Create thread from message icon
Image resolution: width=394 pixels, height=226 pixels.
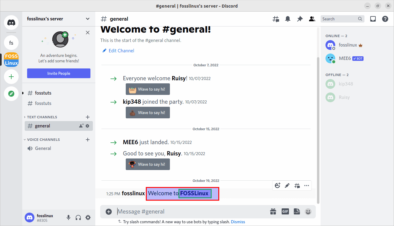click(x=297, y=186)
